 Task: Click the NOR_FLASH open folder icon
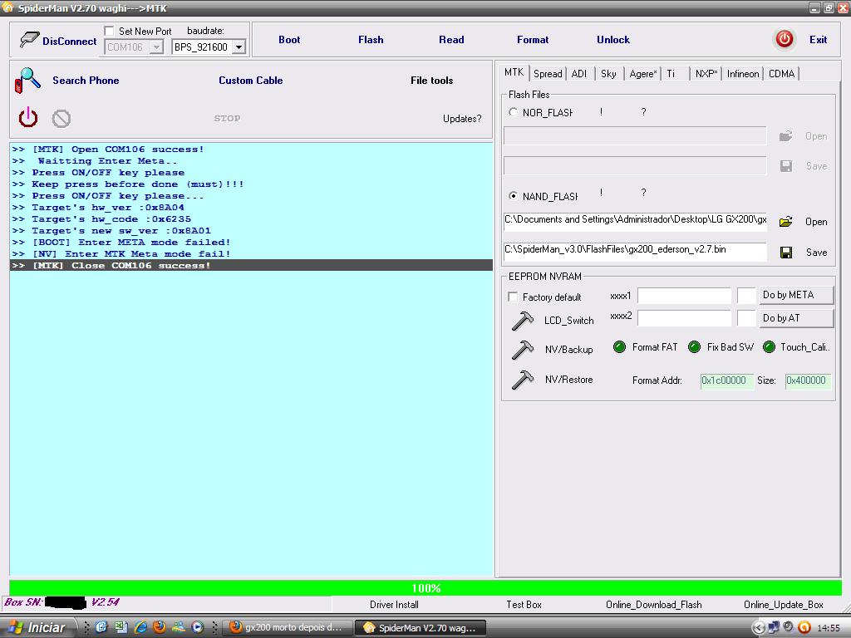(786, 136)
